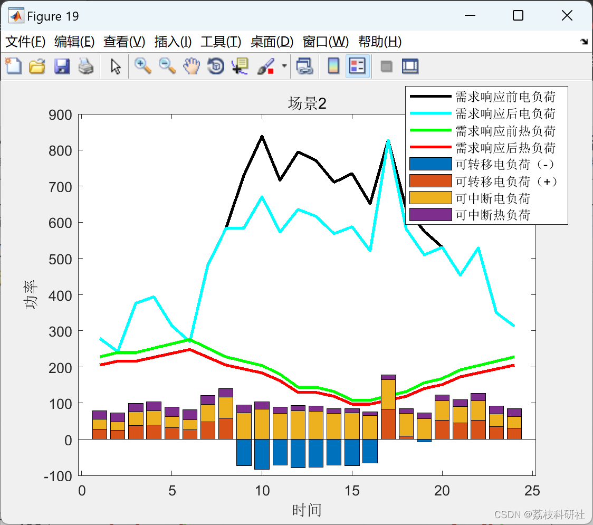
Task: Click the y-axis tick label 500
Action: [x=60, y=260]
